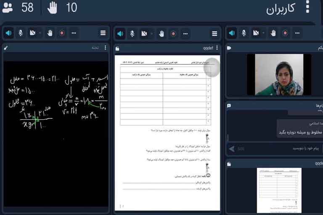Viewport: 323px width, 215px height.
Task: Click raise hand icon above the qqdef document
Action: (161, 34)
